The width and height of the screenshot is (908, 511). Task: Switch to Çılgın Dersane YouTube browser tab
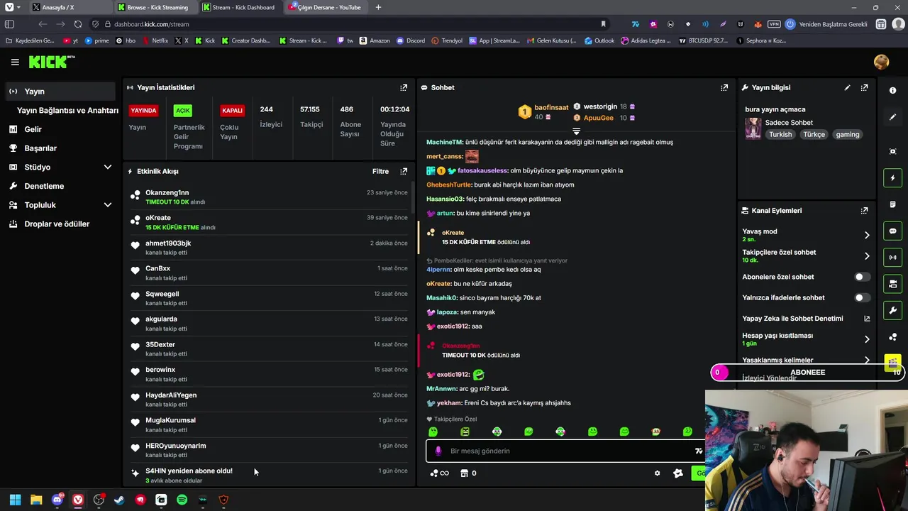click(325, 7)
